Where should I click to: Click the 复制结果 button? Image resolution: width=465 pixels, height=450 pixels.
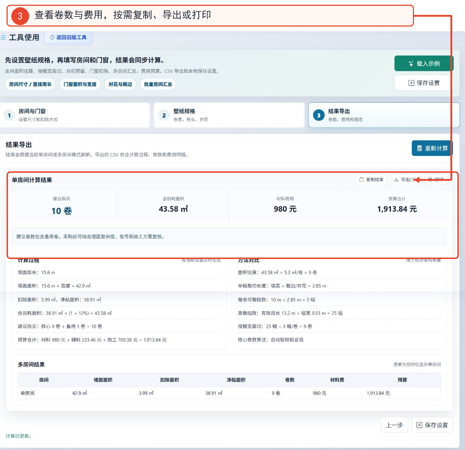(x=371, y=179)
